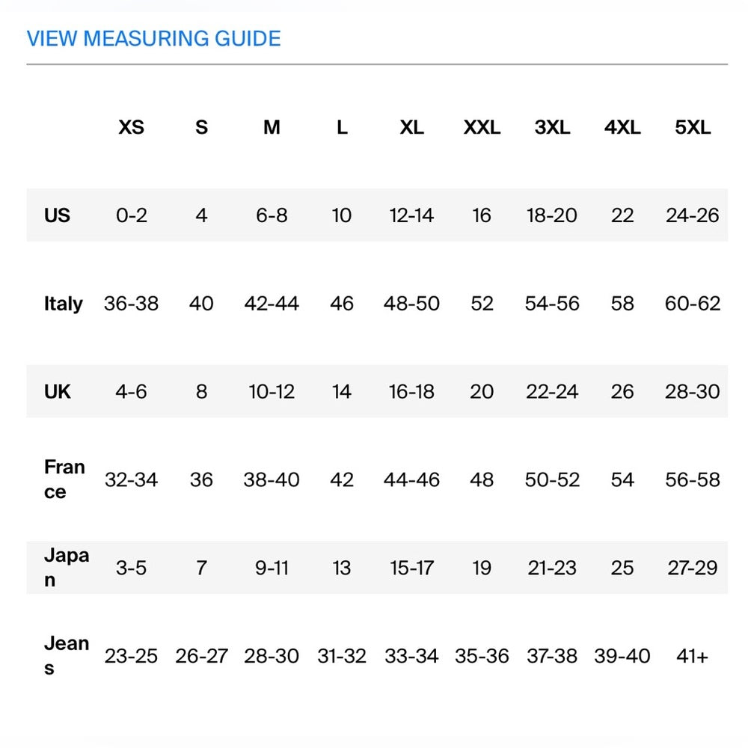Select the France 56-58 cell
The width and height of the screenshot is (748, 748).
point(693,479)
